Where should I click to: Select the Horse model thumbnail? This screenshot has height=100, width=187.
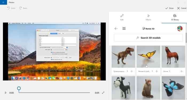173,57
